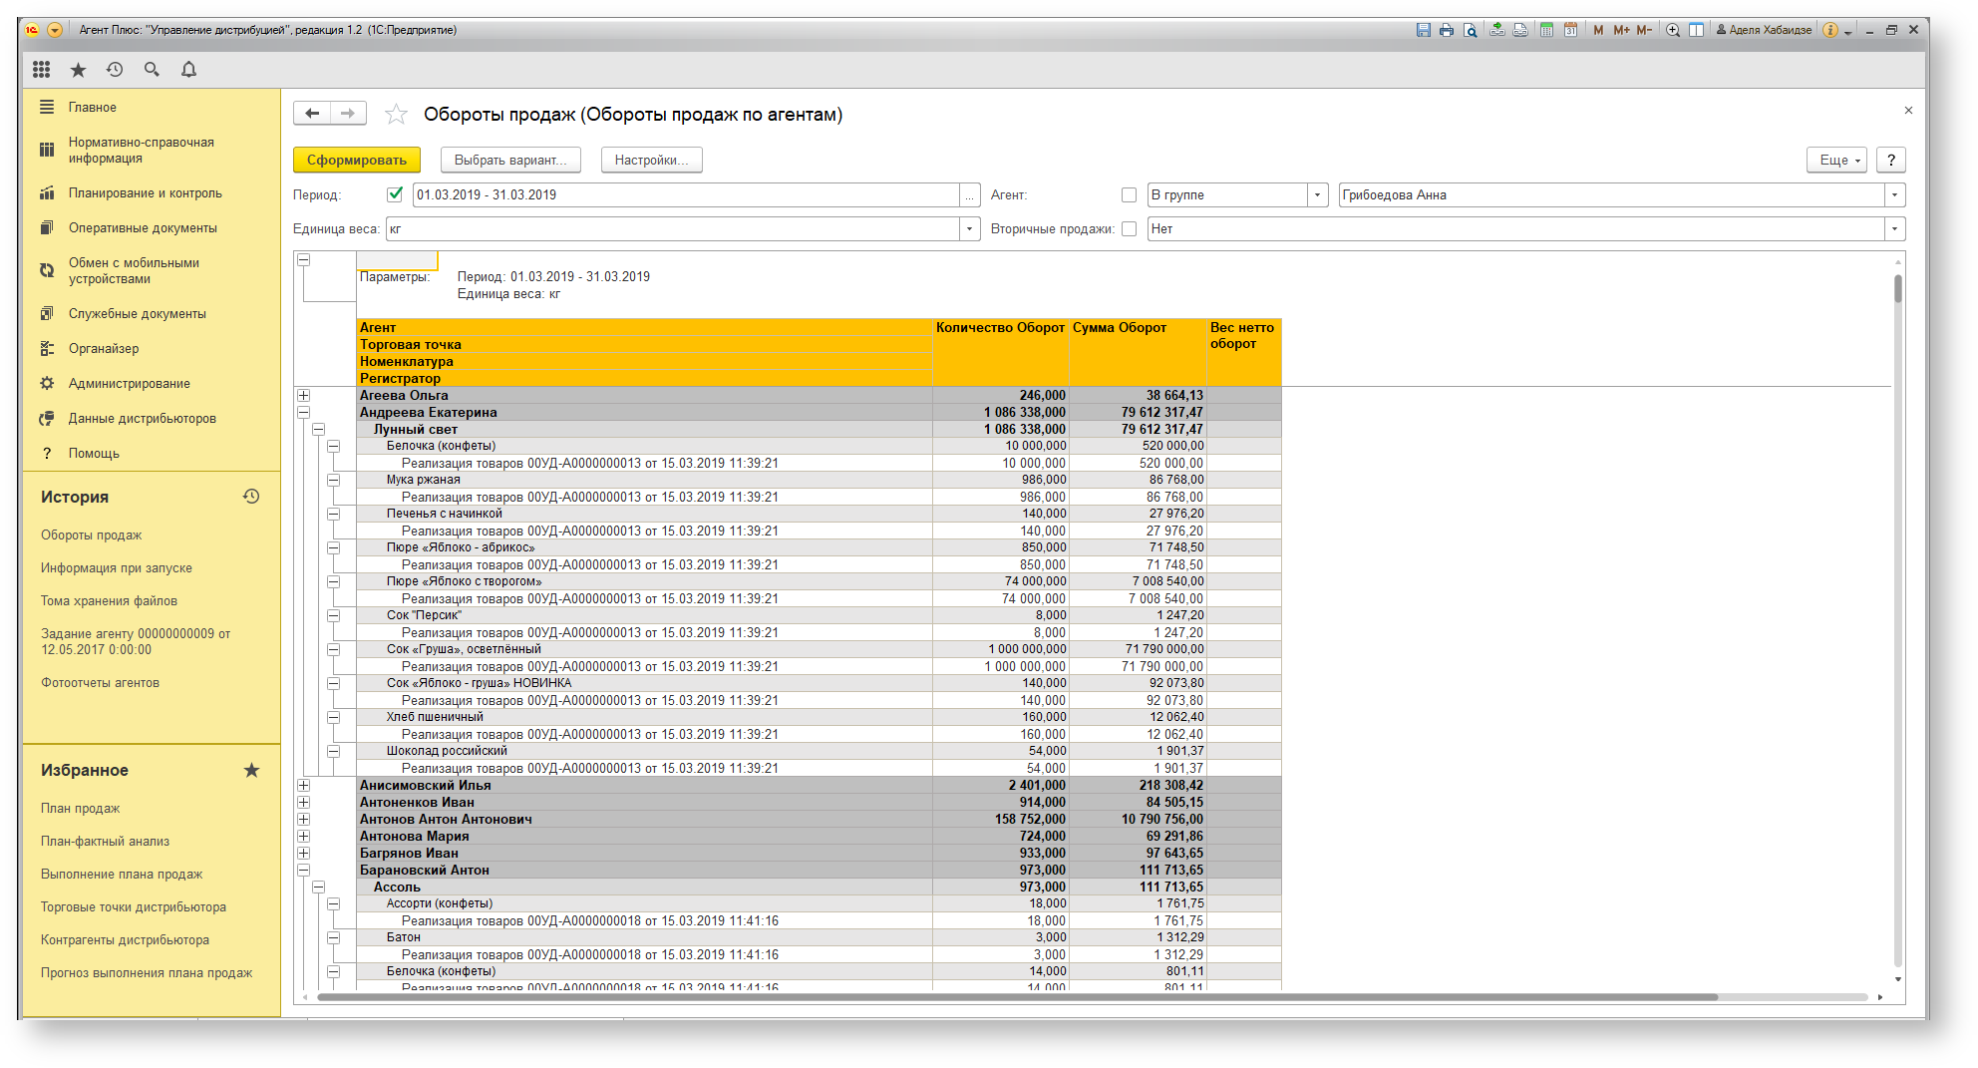Expand the Агеева Ольга row
This screenshot has width=1978, height=1068.
click(x=304, y=396)
